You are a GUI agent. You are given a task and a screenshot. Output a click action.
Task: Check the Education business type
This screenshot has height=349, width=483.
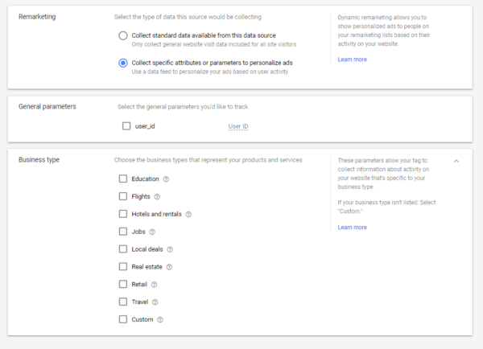(x=123, y=179)
